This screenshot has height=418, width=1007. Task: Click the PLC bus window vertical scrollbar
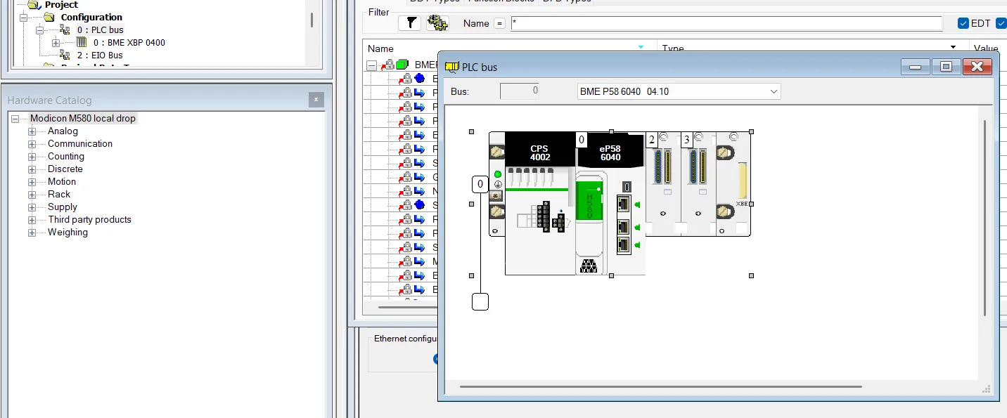(x=984, y=218)
